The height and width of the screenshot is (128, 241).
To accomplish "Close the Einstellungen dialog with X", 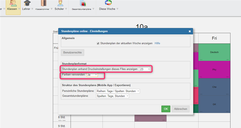I will [x=190, y=31].
